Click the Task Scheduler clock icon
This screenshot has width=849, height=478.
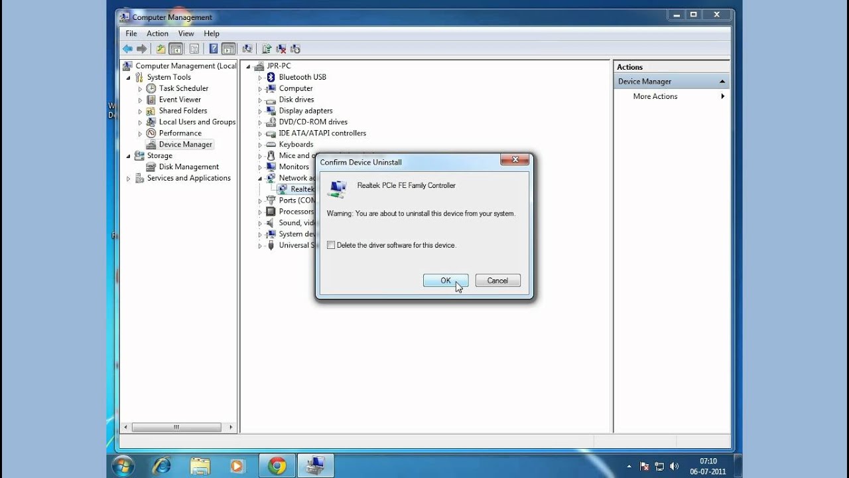[151, 88]
